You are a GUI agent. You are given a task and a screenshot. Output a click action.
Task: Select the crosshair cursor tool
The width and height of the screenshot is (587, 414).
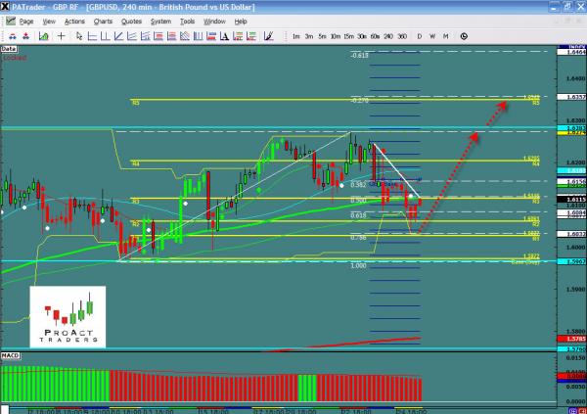pyautogui.click(x=63, y=36)
